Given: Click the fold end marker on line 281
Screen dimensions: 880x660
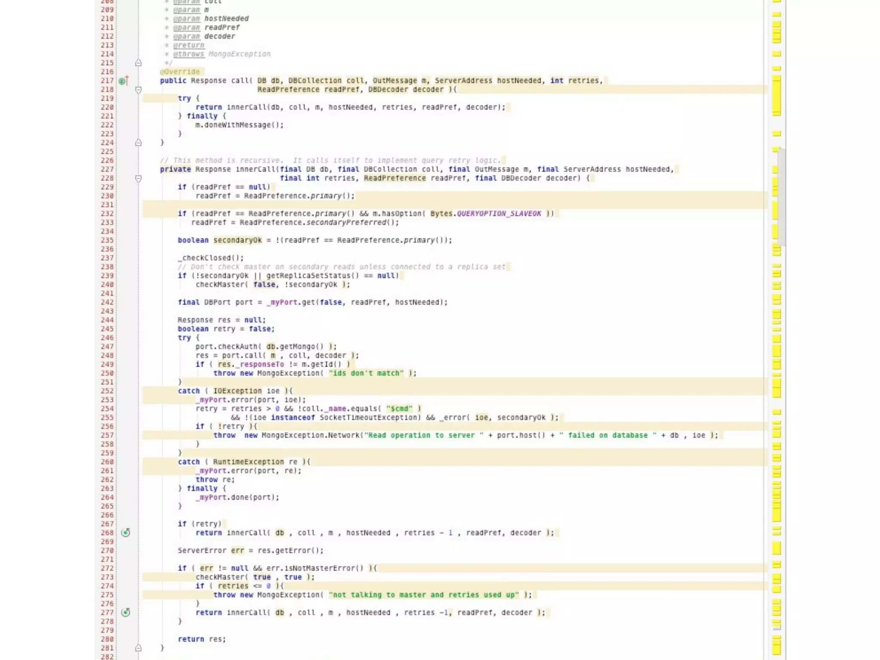Looking at the screenshot, I should tap(138, 648).
